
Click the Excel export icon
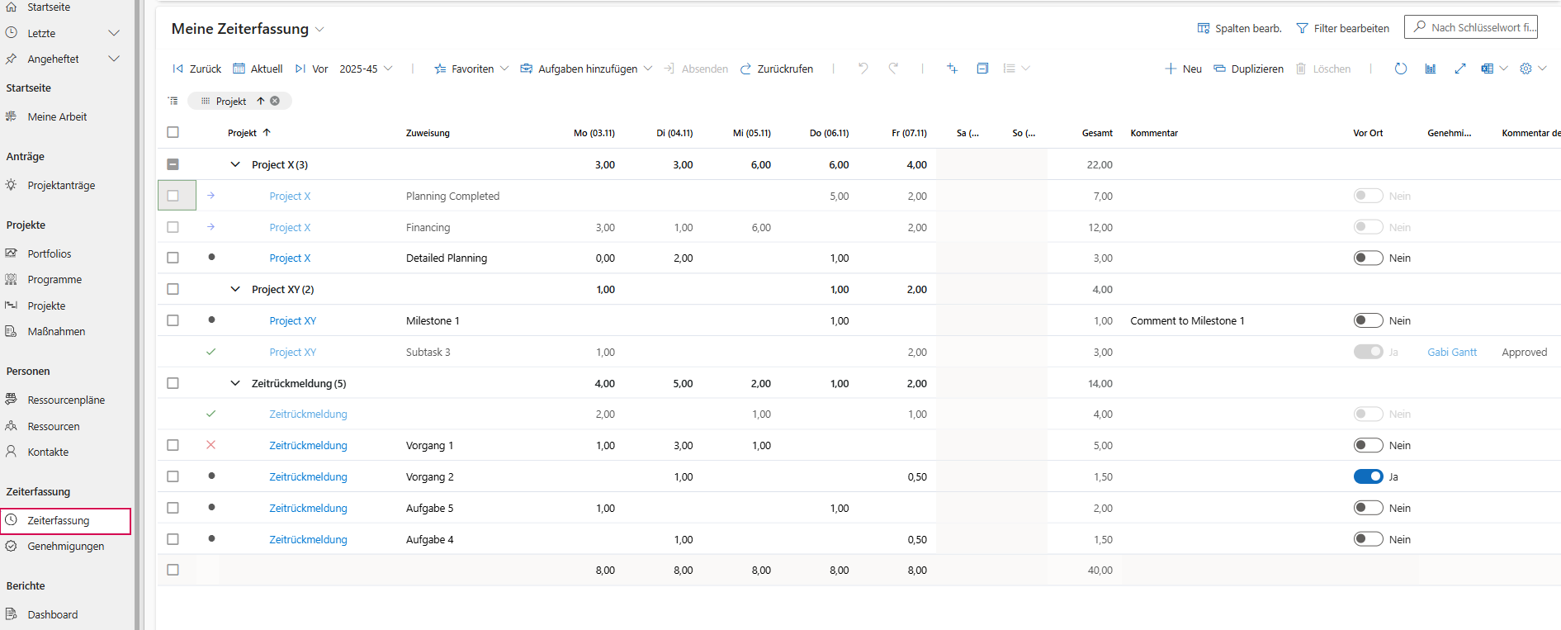click(1487, 69)
